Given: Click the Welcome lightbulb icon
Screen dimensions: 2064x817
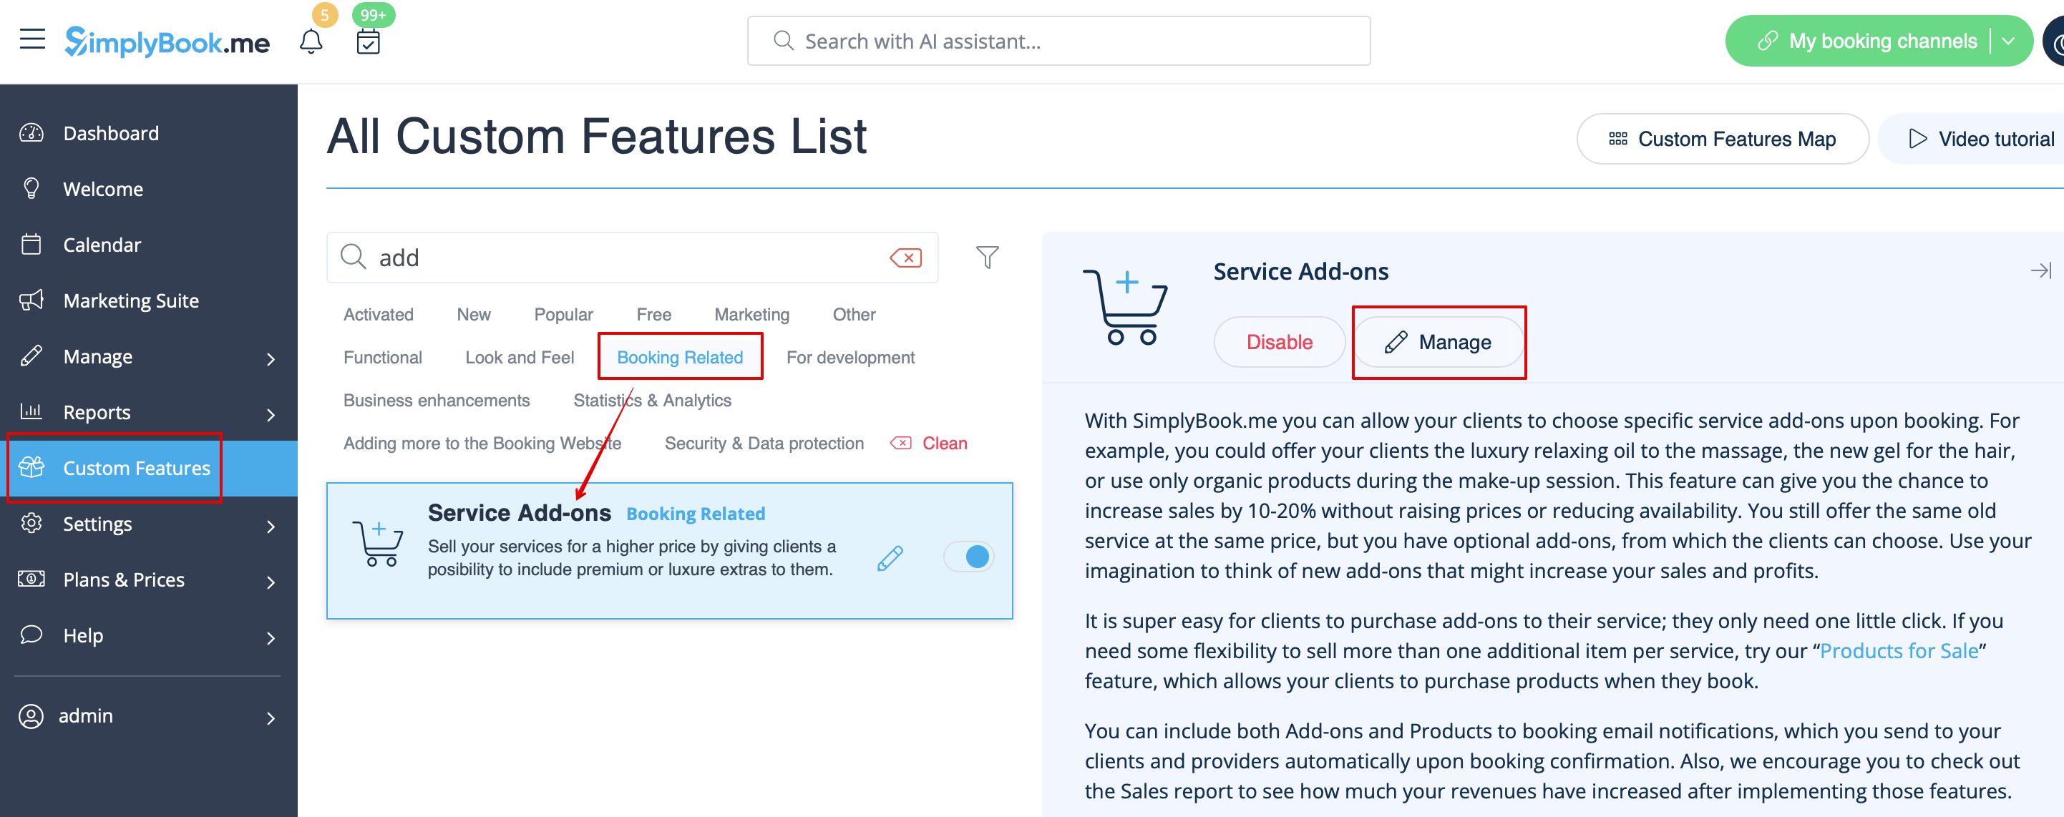Looking at the screenshot, I should (31, 189).
